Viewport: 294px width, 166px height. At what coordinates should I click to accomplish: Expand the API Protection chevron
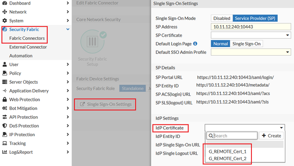point(68,117)
